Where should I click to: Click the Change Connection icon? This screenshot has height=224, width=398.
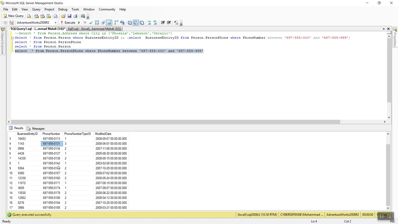pyautogui.click(x=12, y=22)
